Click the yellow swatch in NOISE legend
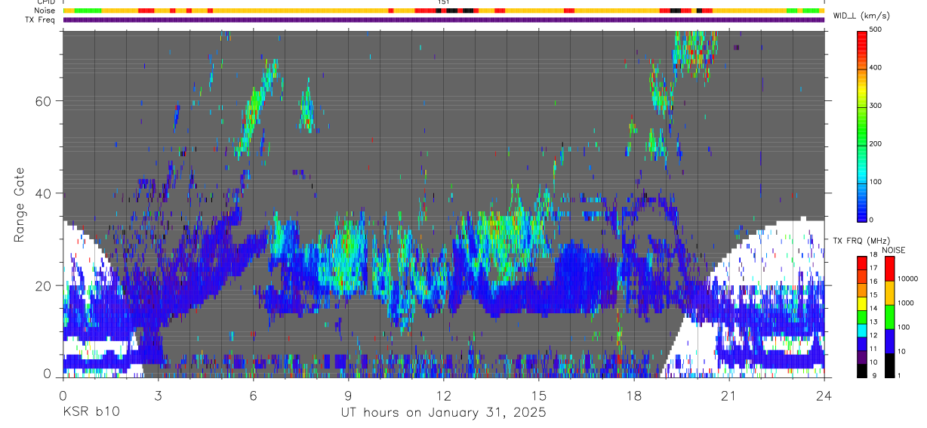Viewport: 927px width, 428px height. (889, 292)
